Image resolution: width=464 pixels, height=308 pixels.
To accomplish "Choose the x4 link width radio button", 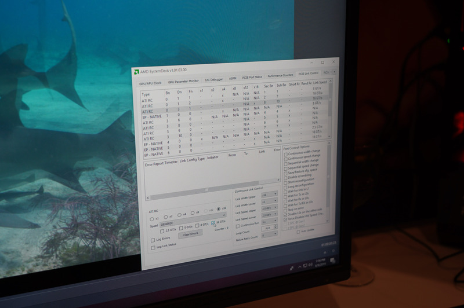I will tap(179, 215).
